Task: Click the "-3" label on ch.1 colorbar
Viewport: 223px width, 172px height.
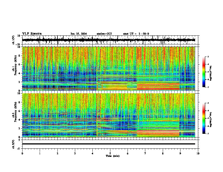Action: pyautogui.click(x=208, y=56)
